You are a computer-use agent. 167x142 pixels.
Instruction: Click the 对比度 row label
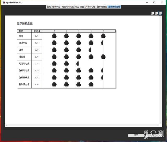[22, 57]
